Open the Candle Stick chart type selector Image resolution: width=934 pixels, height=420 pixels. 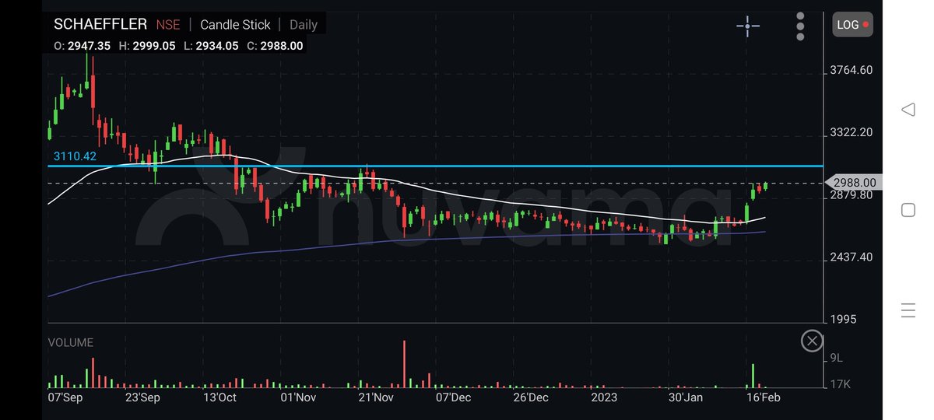pyautogui.click(x=236, y=24)
